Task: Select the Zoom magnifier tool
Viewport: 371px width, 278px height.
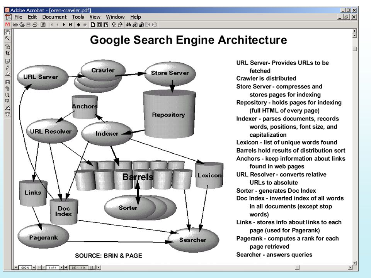Action: click(x=8, y=39)
